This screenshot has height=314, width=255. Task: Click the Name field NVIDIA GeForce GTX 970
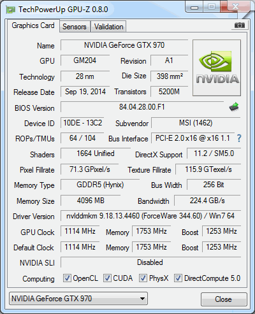[x=124, y=45]
